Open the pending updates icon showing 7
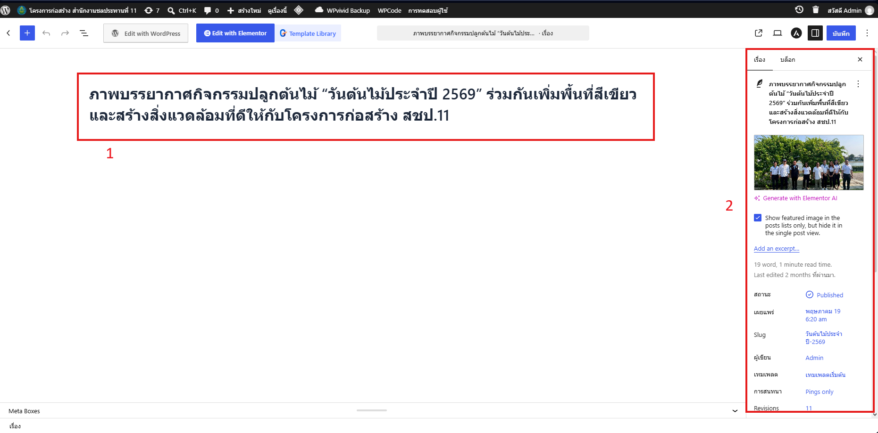 [152, 10]
